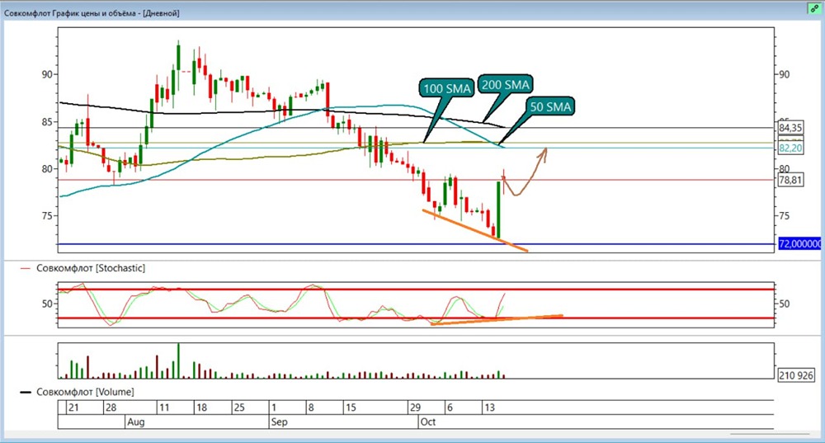Click date '11' on the time axis
This screenshot has height=443, width=825.
click(x=164, y=408)
